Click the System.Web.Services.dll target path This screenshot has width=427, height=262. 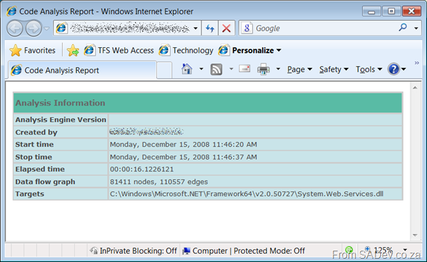(246, 194)
